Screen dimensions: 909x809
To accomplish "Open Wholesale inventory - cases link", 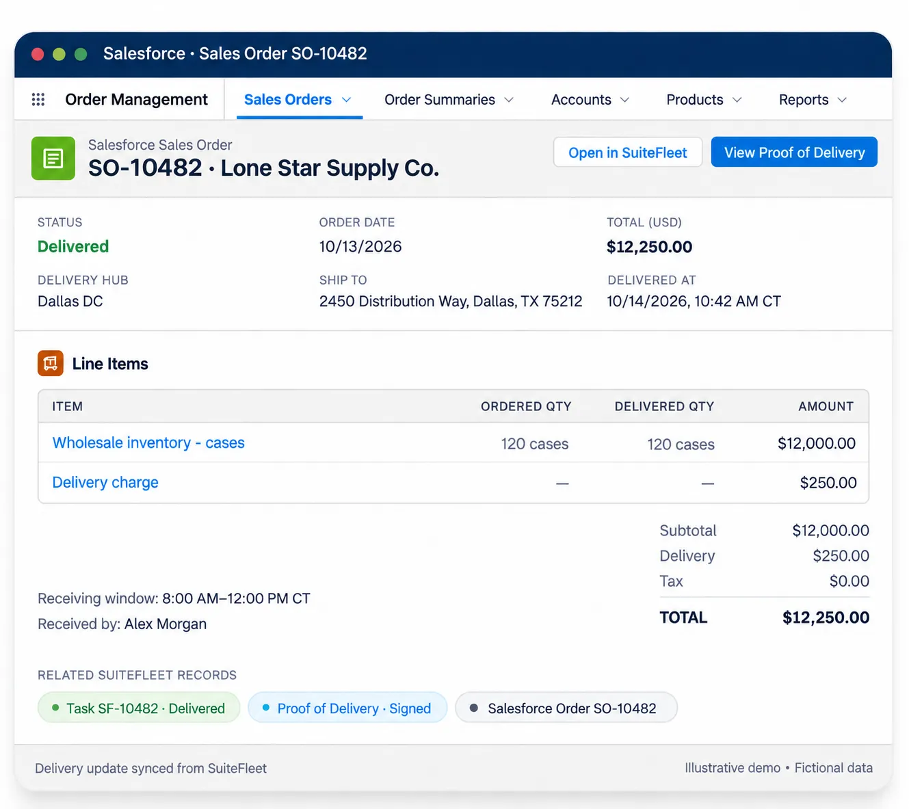I will [x=148, y=443].
